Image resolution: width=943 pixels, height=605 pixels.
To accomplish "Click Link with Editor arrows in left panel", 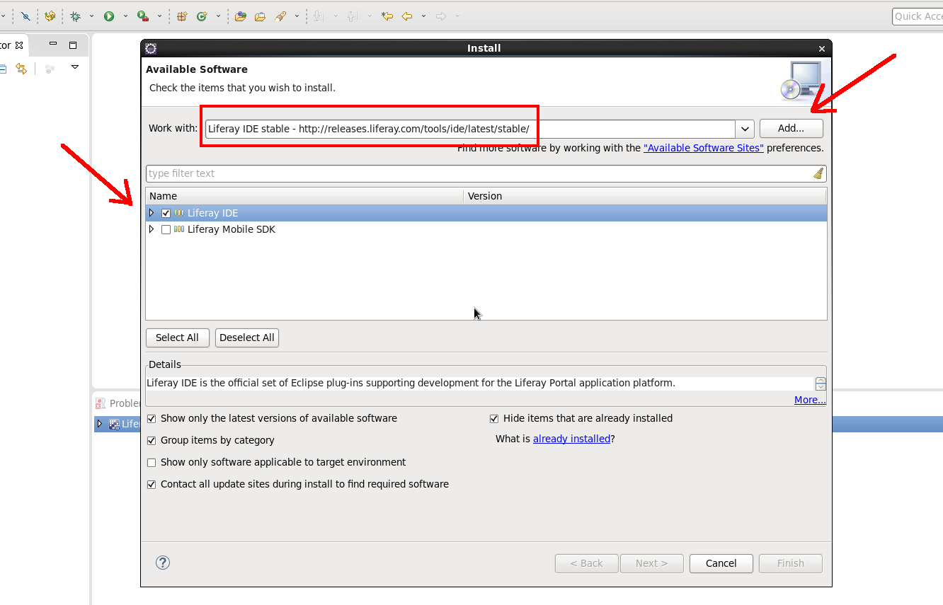I will click(x=21, y=69).
